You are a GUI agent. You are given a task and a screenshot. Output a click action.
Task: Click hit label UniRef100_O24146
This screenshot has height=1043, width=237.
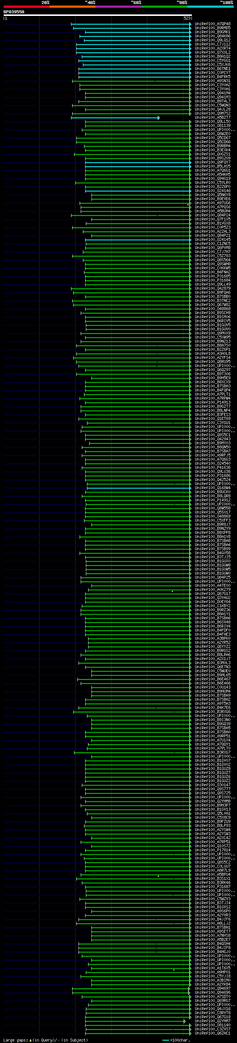[x=213, y=191]
